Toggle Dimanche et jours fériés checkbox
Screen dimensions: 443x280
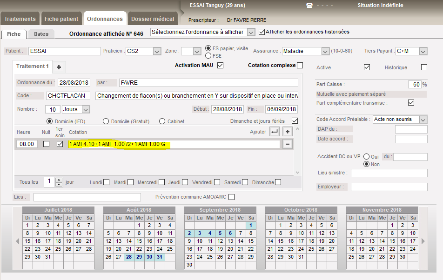295,121
